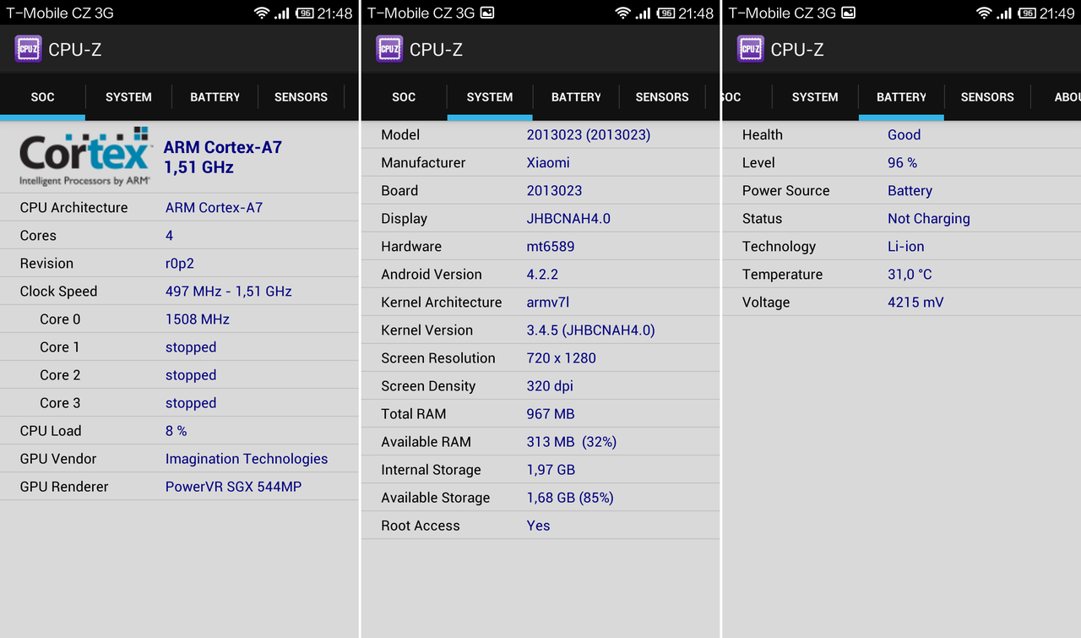Tap the Kernel Version value 3.4.5 (JHBCNAH4.0)

coord(591,330)
